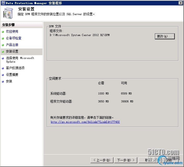
Task: Click the 安装设置 page heading
Action: pyautogui.click(x=26, y=9)
